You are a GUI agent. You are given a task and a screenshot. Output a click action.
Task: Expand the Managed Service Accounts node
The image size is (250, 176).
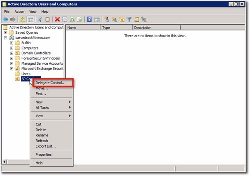click(x=12, y=63)
